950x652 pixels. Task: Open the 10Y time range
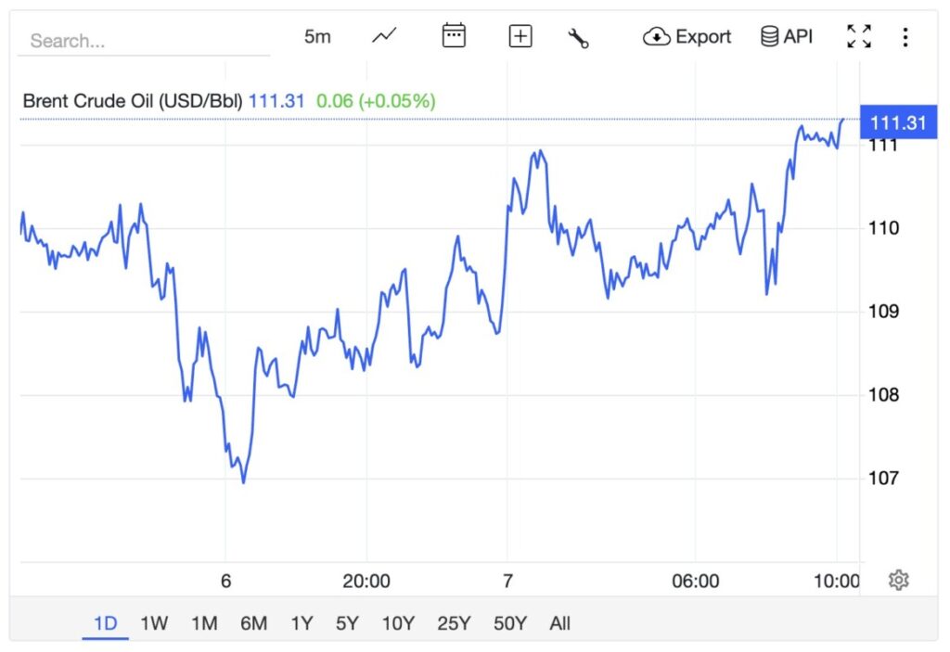(x=397, y=624)
